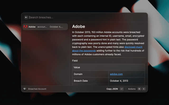Select the Adobe breach list item
Viewport: 169px width, 105px height.
tap(45, 27)
